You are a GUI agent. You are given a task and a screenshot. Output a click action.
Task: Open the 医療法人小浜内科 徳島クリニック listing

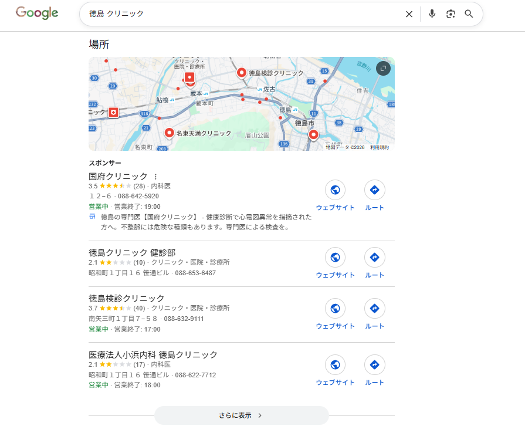click(153, 354)
